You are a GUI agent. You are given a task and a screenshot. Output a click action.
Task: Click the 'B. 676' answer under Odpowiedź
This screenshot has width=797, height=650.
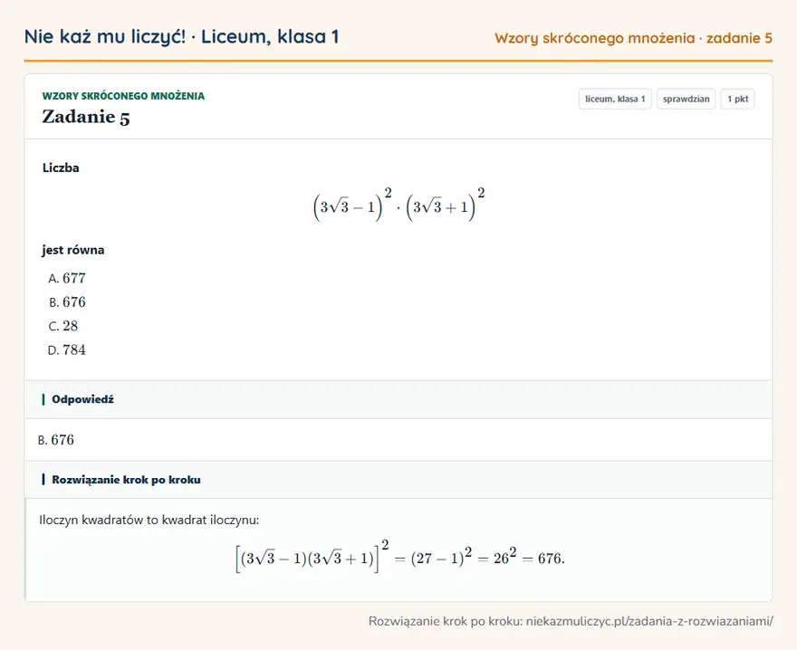pyautogui.click(x=56, y=440)
